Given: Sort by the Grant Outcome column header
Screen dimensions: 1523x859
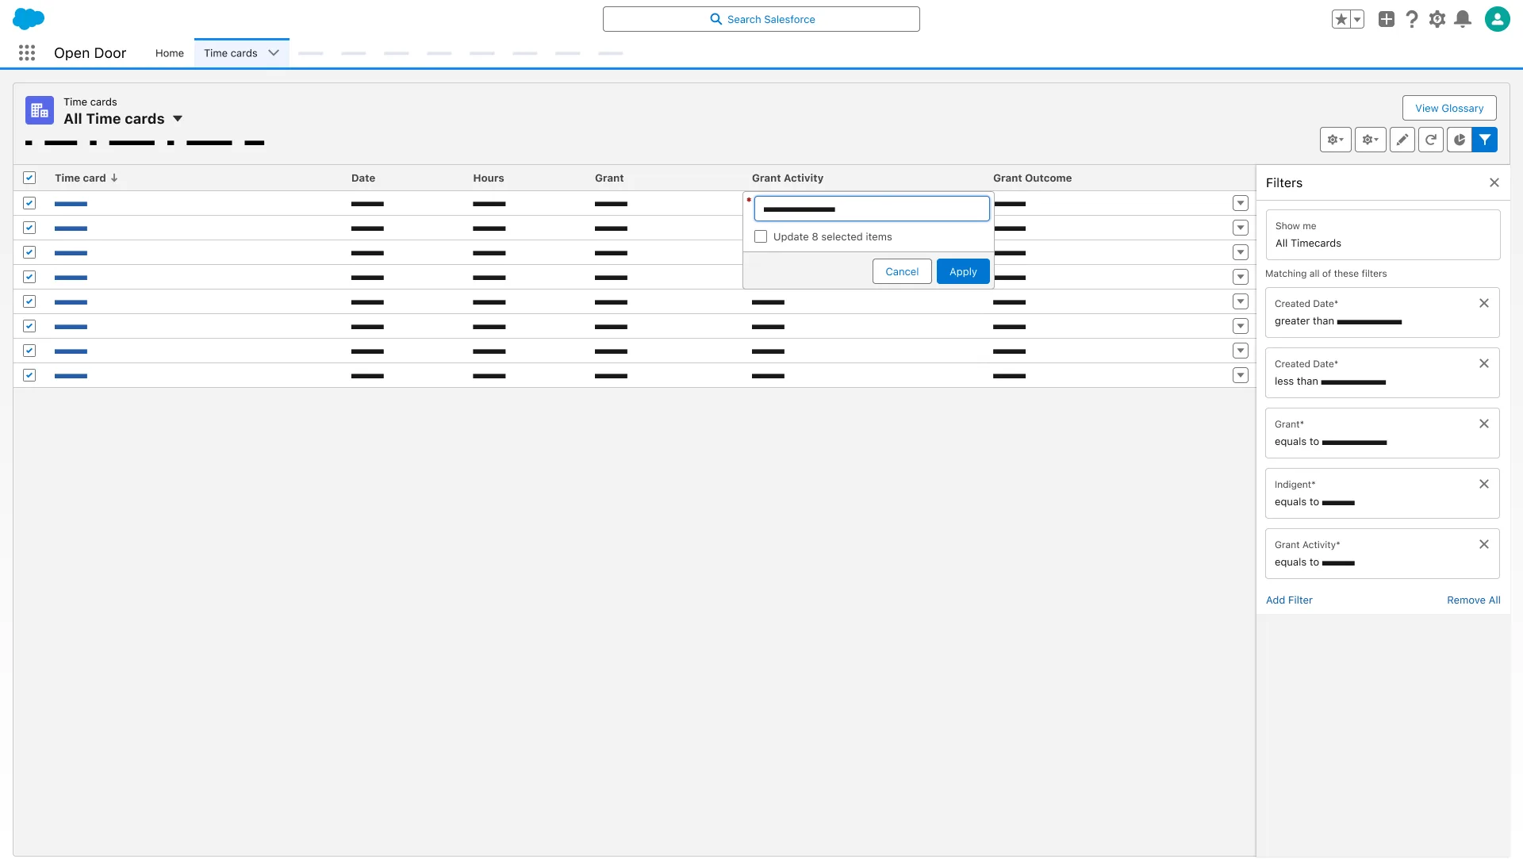Looking at the screenshot, I should pyautogui.click(x=1032, y=178).
